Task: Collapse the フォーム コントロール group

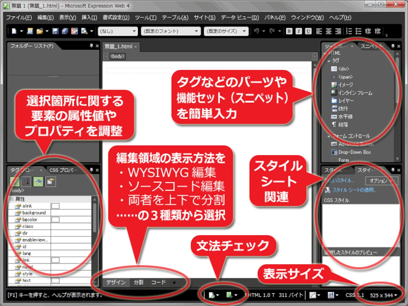Action: [329, 136]
